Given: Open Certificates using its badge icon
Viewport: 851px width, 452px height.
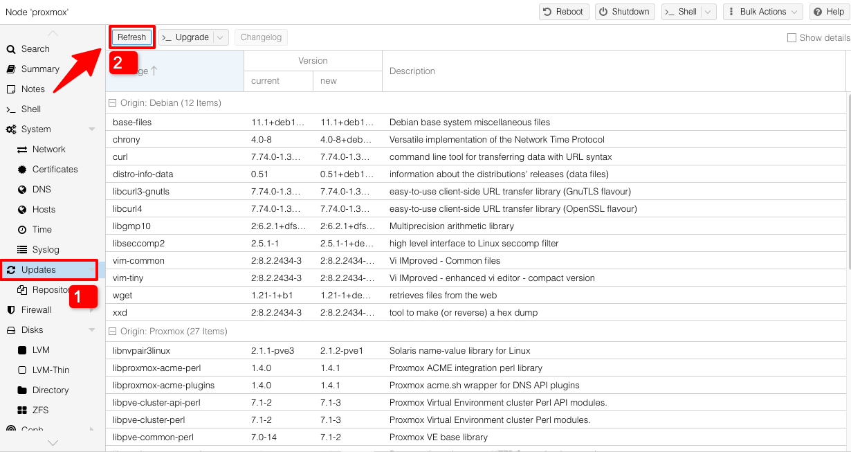Looking at the screenshot, I should pyautogui.click(x=21, y=170).
